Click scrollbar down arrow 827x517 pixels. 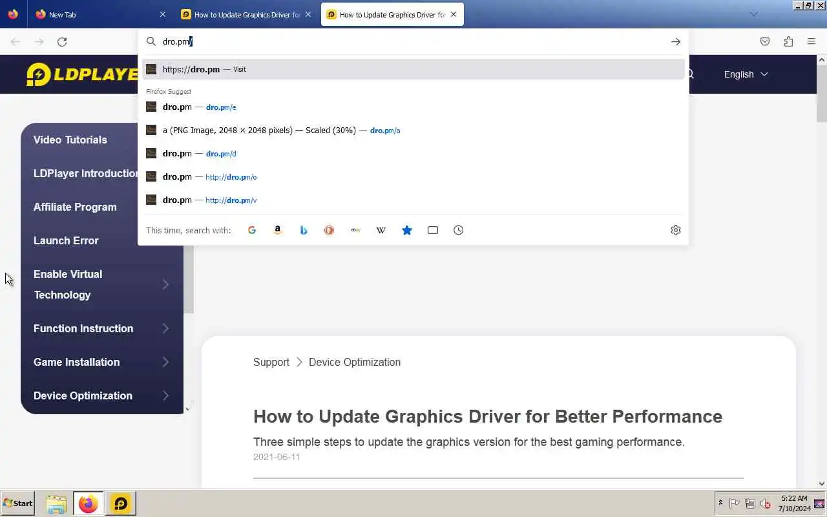pyautogui.click(x=822, y=483)
